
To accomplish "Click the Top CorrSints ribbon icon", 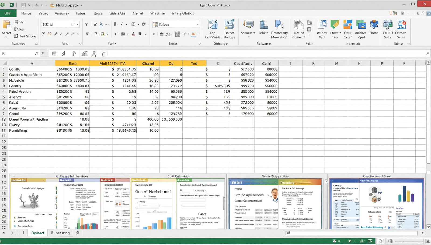I will (213, 25).
